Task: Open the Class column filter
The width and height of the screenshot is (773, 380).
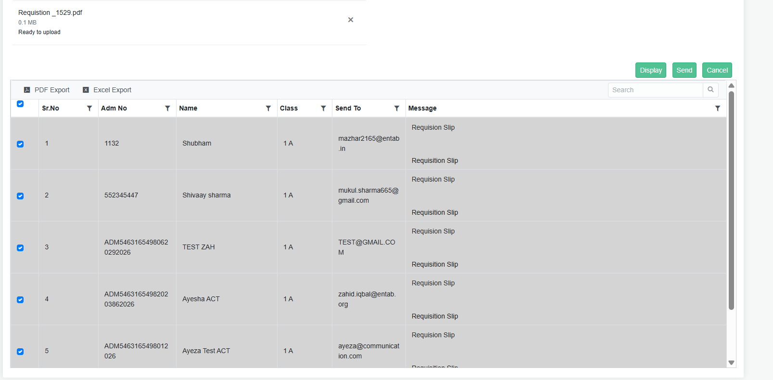Action: 324,109
